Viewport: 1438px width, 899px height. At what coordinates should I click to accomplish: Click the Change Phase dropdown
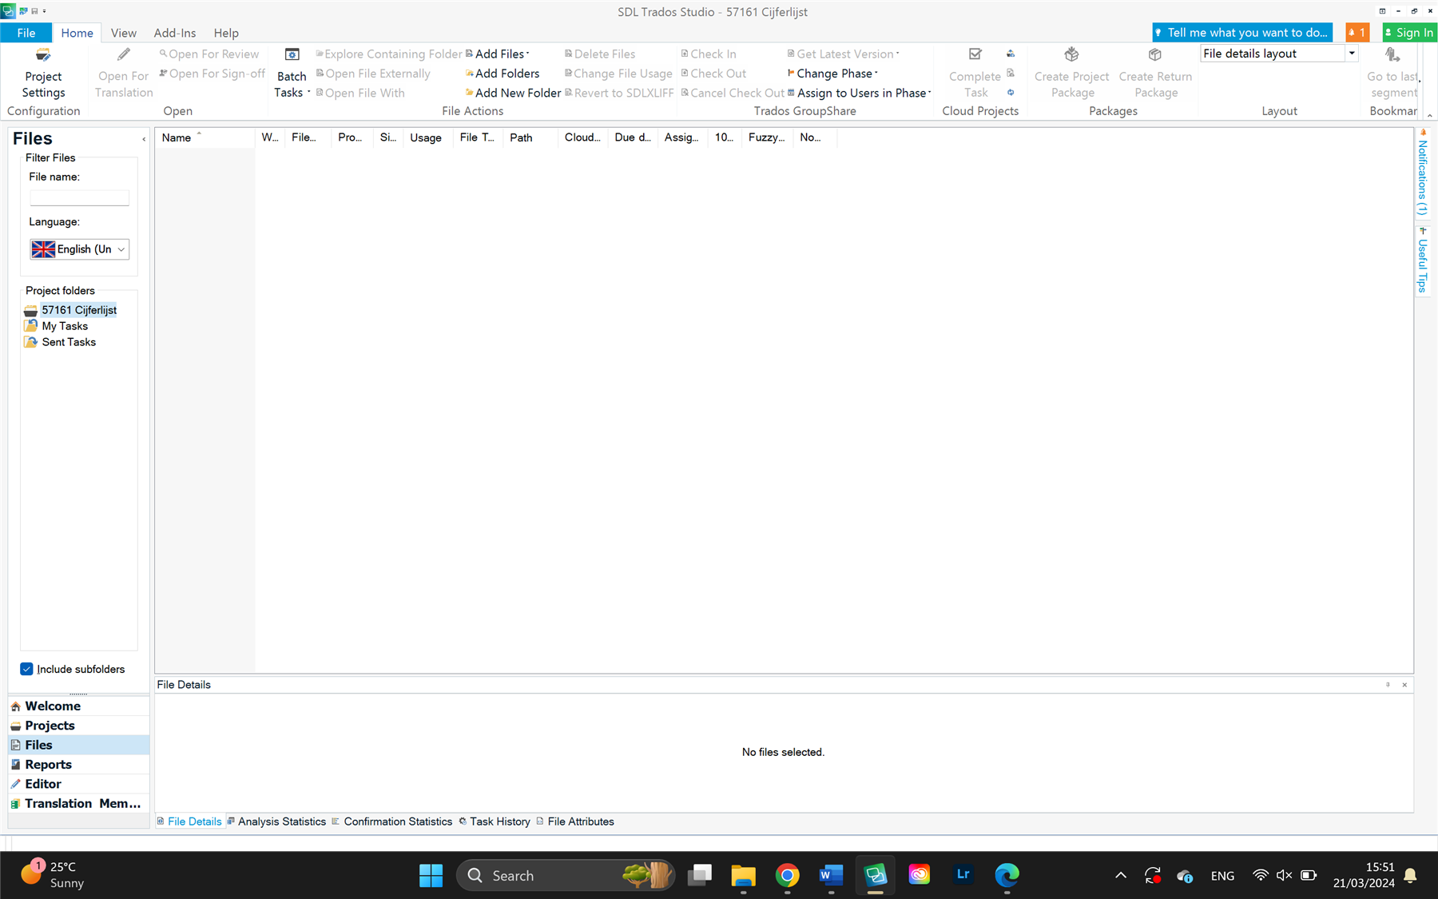pyautogui.click(x=832, y=74)
